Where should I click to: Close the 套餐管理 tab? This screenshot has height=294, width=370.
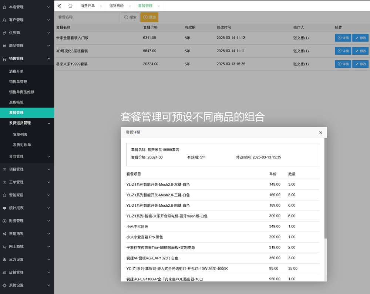[159, 6]
